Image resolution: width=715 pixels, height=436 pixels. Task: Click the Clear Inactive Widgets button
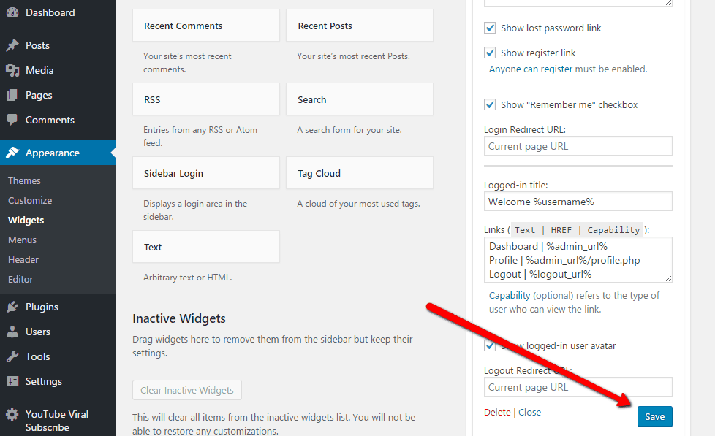[186, 390]
